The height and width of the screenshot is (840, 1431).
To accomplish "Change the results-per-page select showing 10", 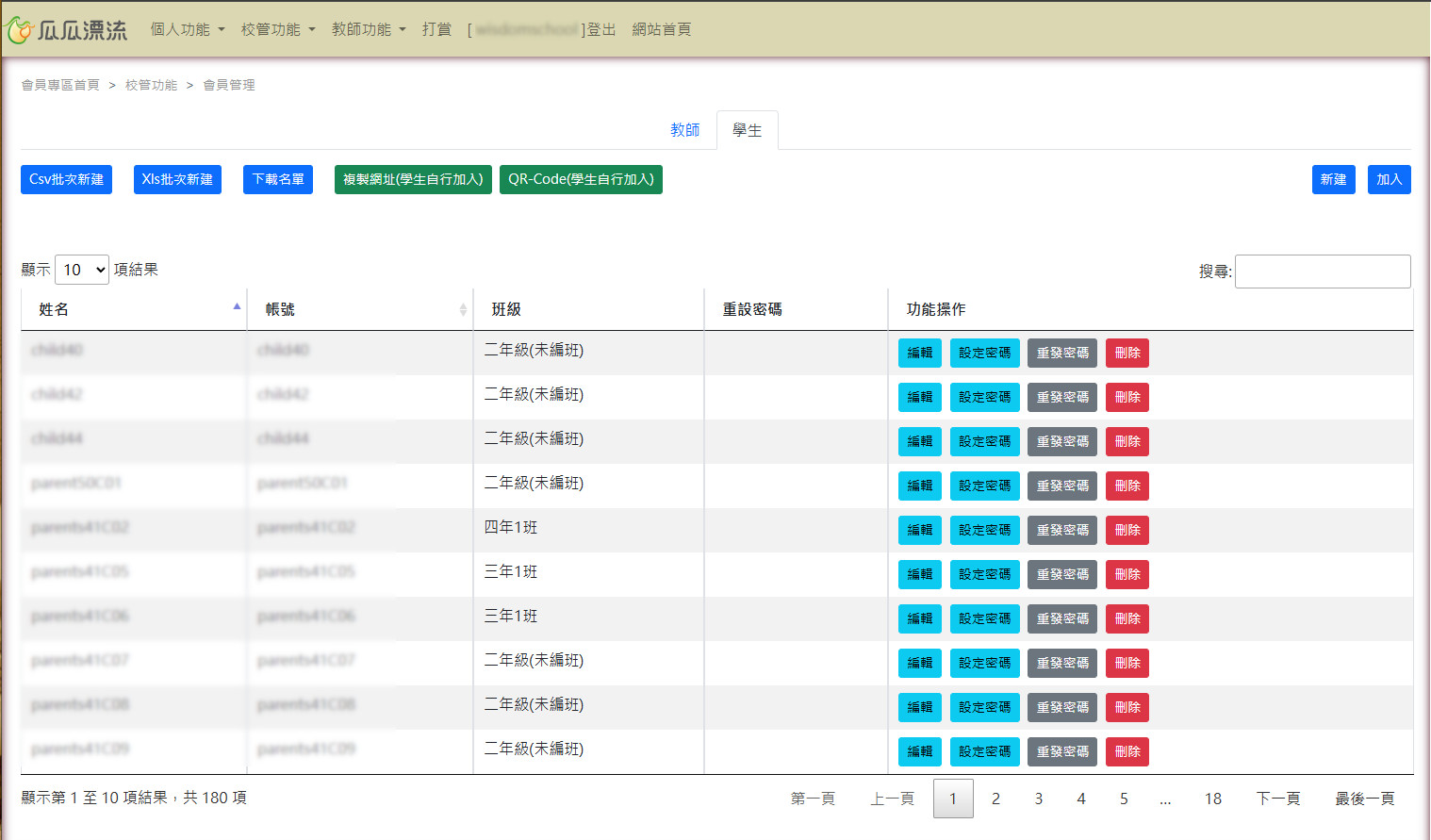I will [x=82, y=270].
